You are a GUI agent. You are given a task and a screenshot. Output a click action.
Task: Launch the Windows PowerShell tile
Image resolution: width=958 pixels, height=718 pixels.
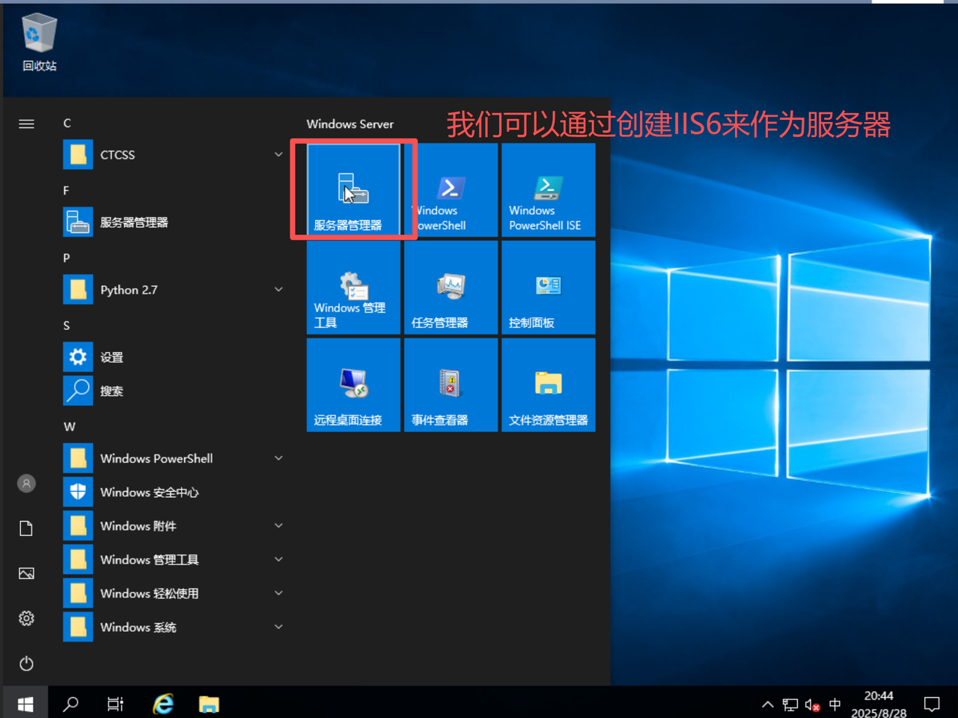pos(451,190)
